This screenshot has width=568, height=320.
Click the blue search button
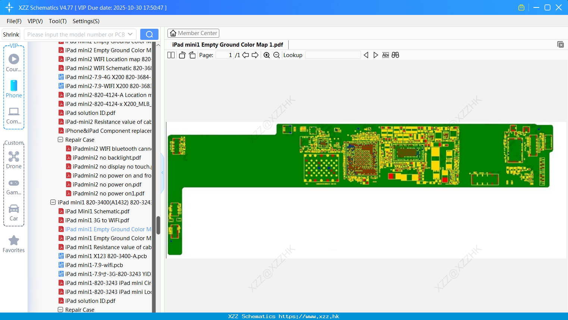pyautogui.click(x=149, y=34)
